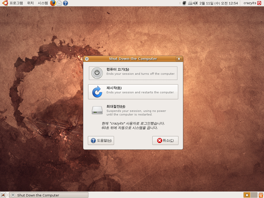Open the 시스템 system menu
The width and height of the screenshot is (264, 198).
point(43,3)
